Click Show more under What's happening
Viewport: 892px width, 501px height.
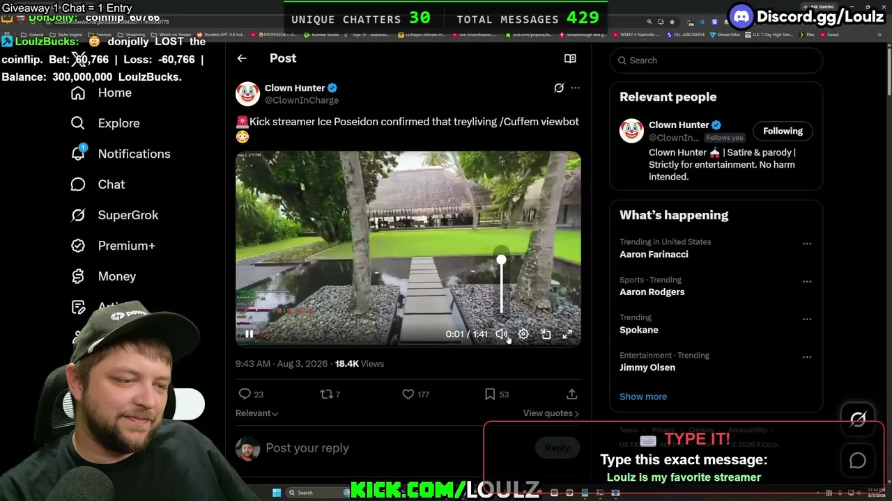coord(643,397)
